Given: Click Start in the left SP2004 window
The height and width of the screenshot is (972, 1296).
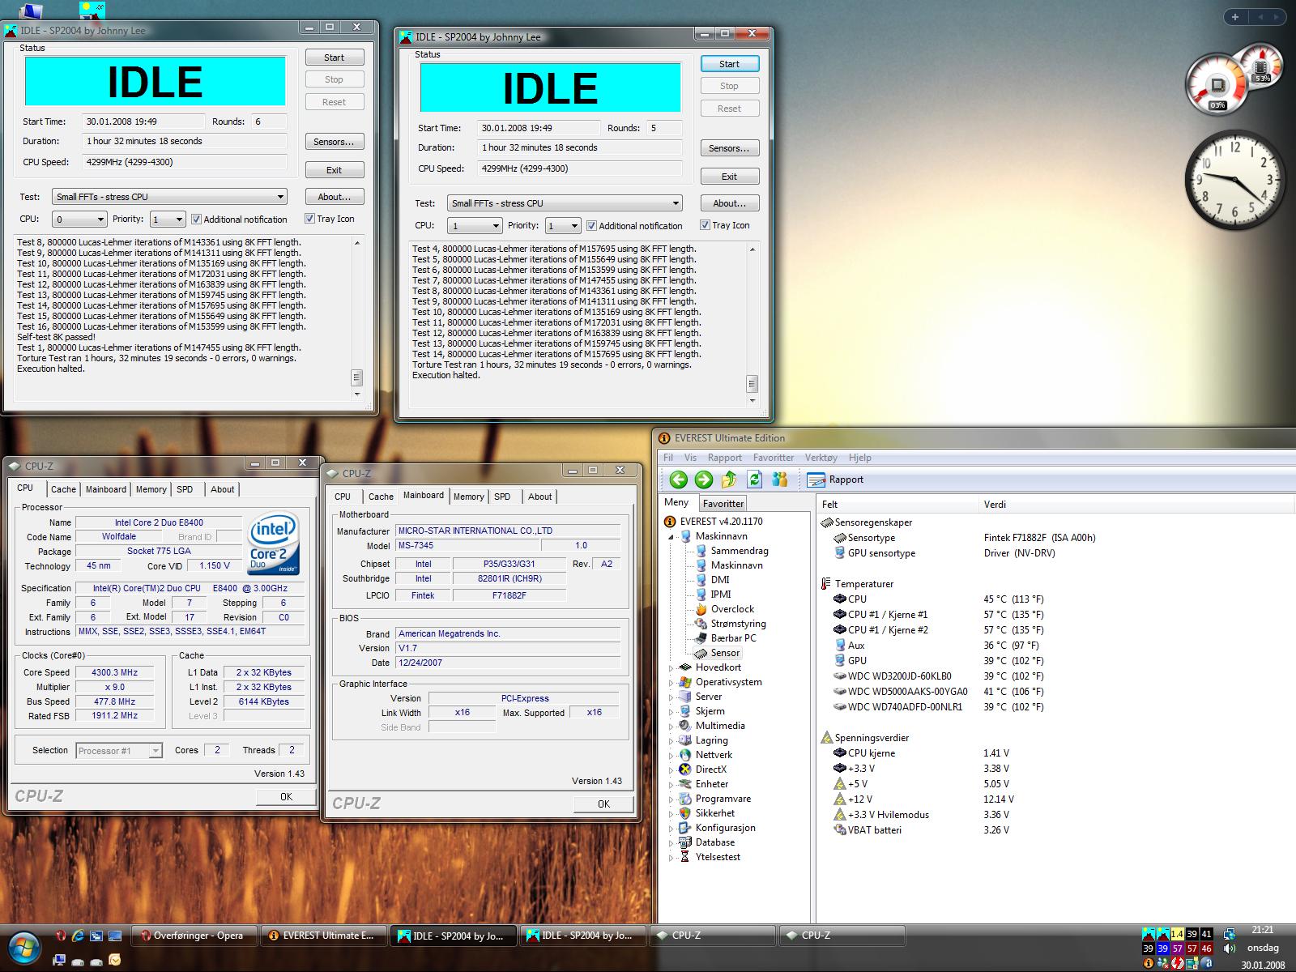Looking at the screenshot, I should pos(334,58).
